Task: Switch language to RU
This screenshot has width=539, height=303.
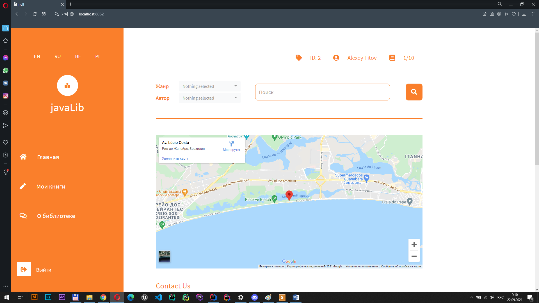Action: 58,56
